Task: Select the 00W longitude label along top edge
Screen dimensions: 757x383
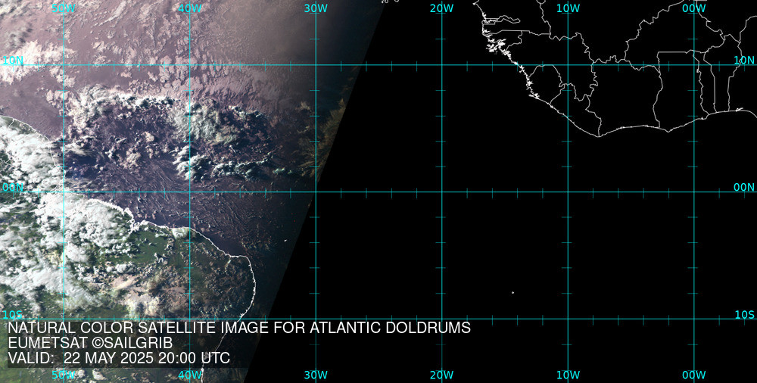Action: (693, 8)
